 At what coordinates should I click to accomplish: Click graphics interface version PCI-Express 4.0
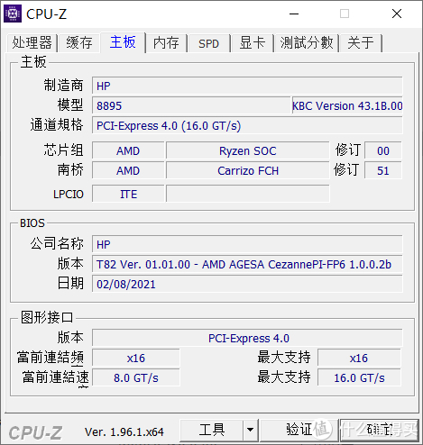[247, 338]
